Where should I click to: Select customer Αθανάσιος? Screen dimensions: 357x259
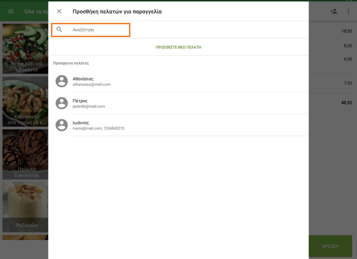point(178,81)
